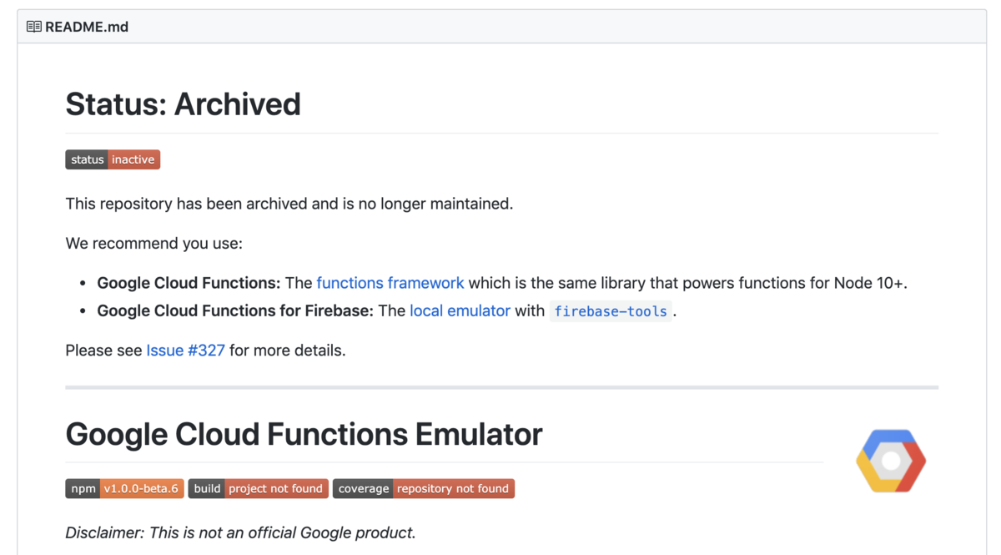Click the coverage repository not found badge
The image size is (1001, 555).
coord(423,488)
